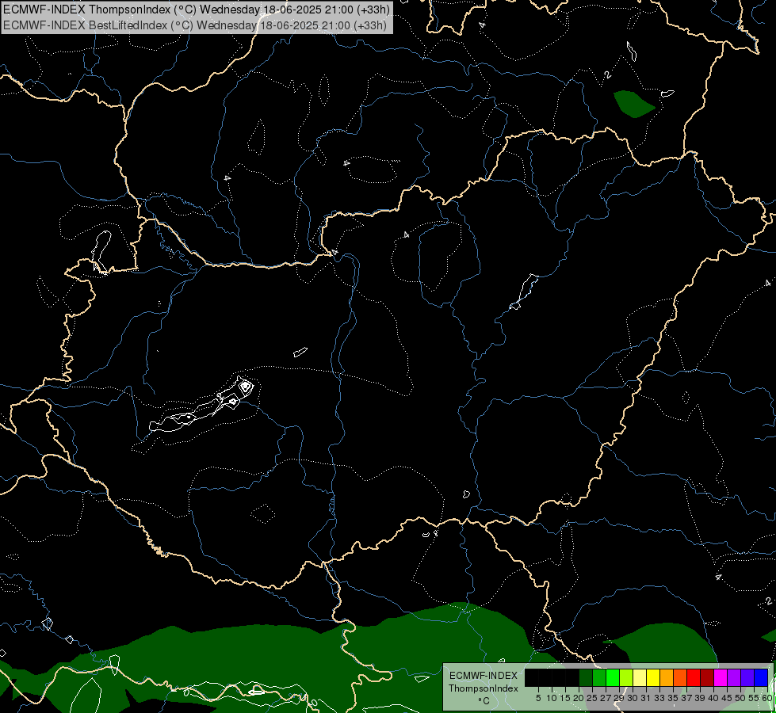Click the purple 45–50 legend swatch
Viewport: 776px width, 713px height.
(734, 677)
